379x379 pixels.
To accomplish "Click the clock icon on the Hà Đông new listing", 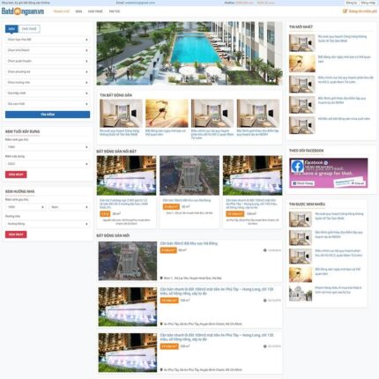I will [265, 250].
